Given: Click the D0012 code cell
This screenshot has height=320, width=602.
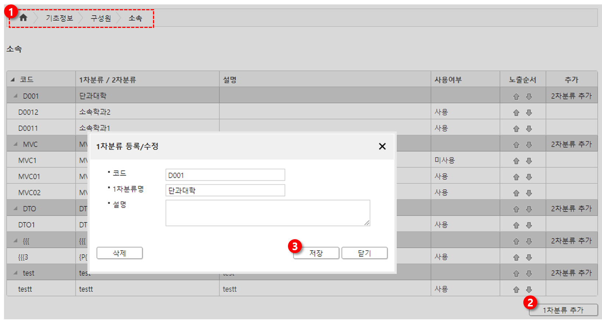Looking at the screenshot, I should pyautogui.click(x=41, y=112).
